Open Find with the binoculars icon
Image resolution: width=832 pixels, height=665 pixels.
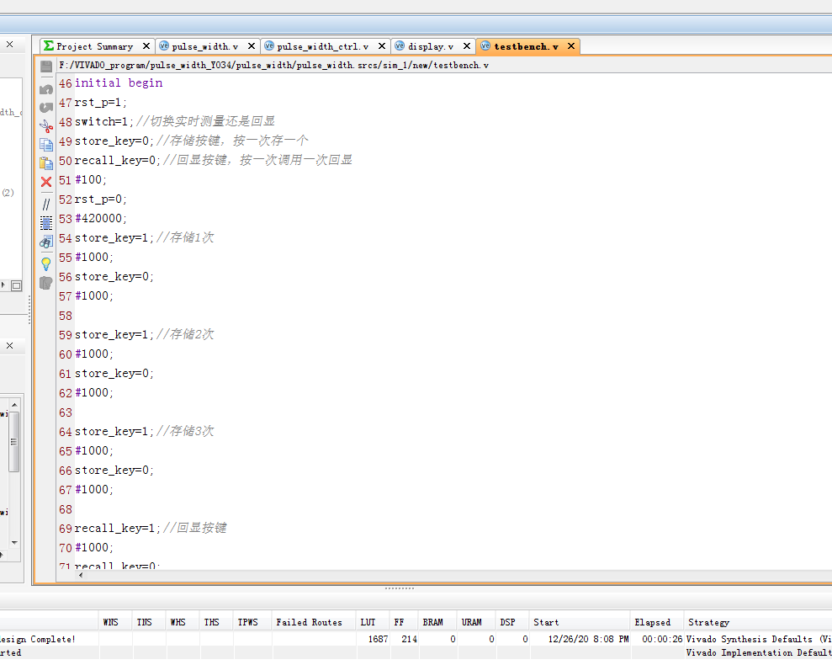pos(46,242)
